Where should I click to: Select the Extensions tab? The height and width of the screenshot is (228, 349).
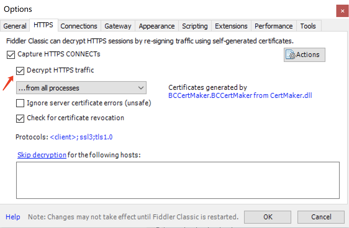231,26
